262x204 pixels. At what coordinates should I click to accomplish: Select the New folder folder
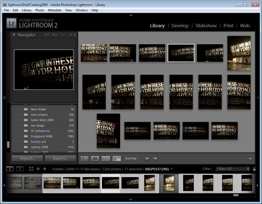pos(43,109)
